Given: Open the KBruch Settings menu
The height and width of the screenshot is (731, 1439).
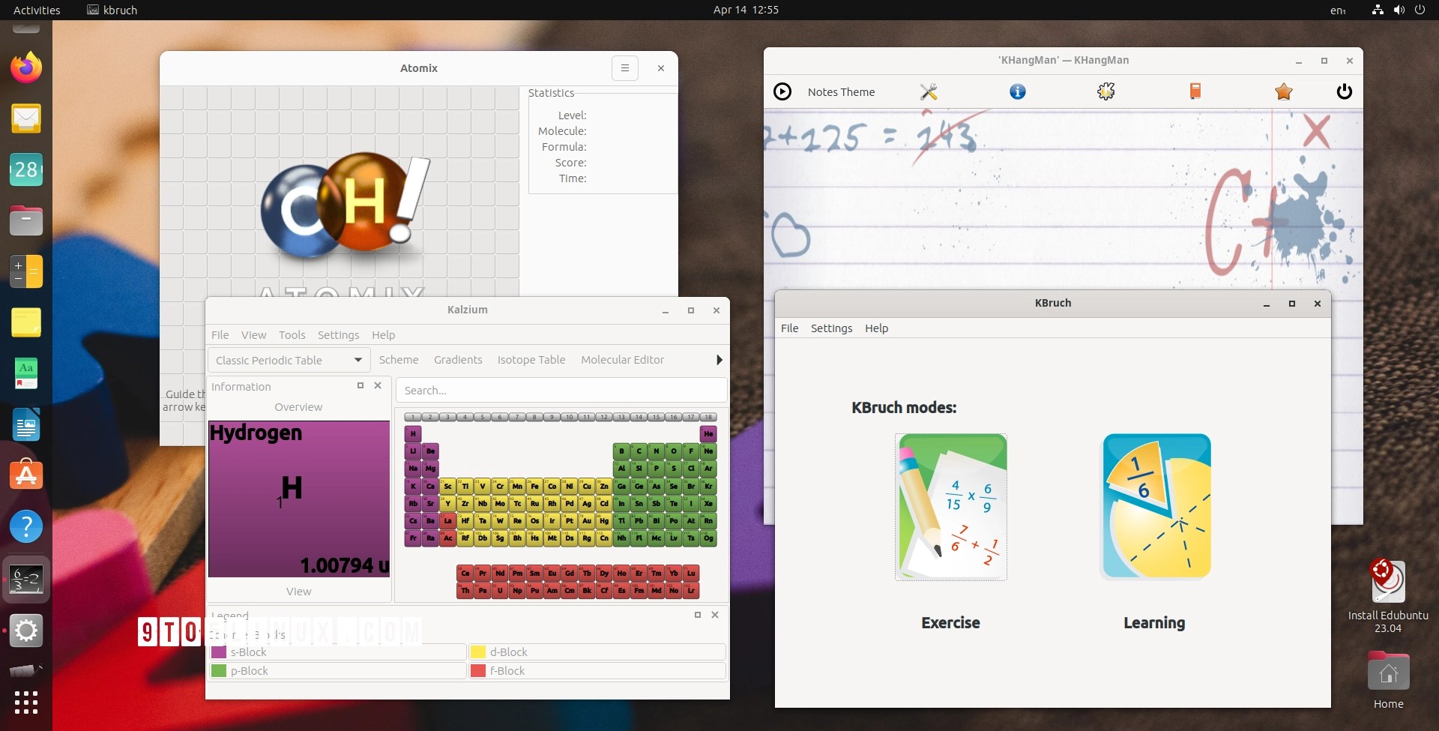Looking at the screenshot, I should (832, 328).
